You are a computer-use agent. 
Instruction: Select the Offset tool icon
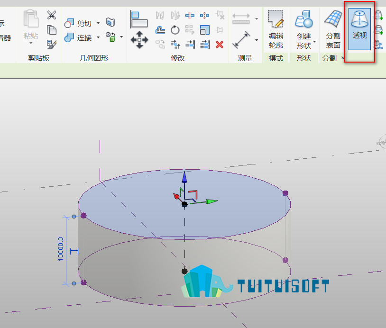tap(160, 30)
